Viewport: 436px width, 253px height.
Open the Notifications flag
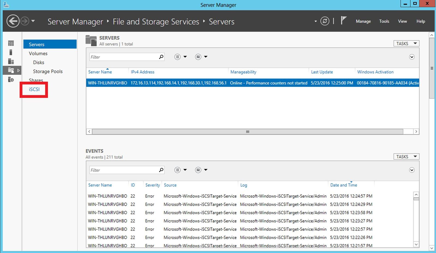343,21
